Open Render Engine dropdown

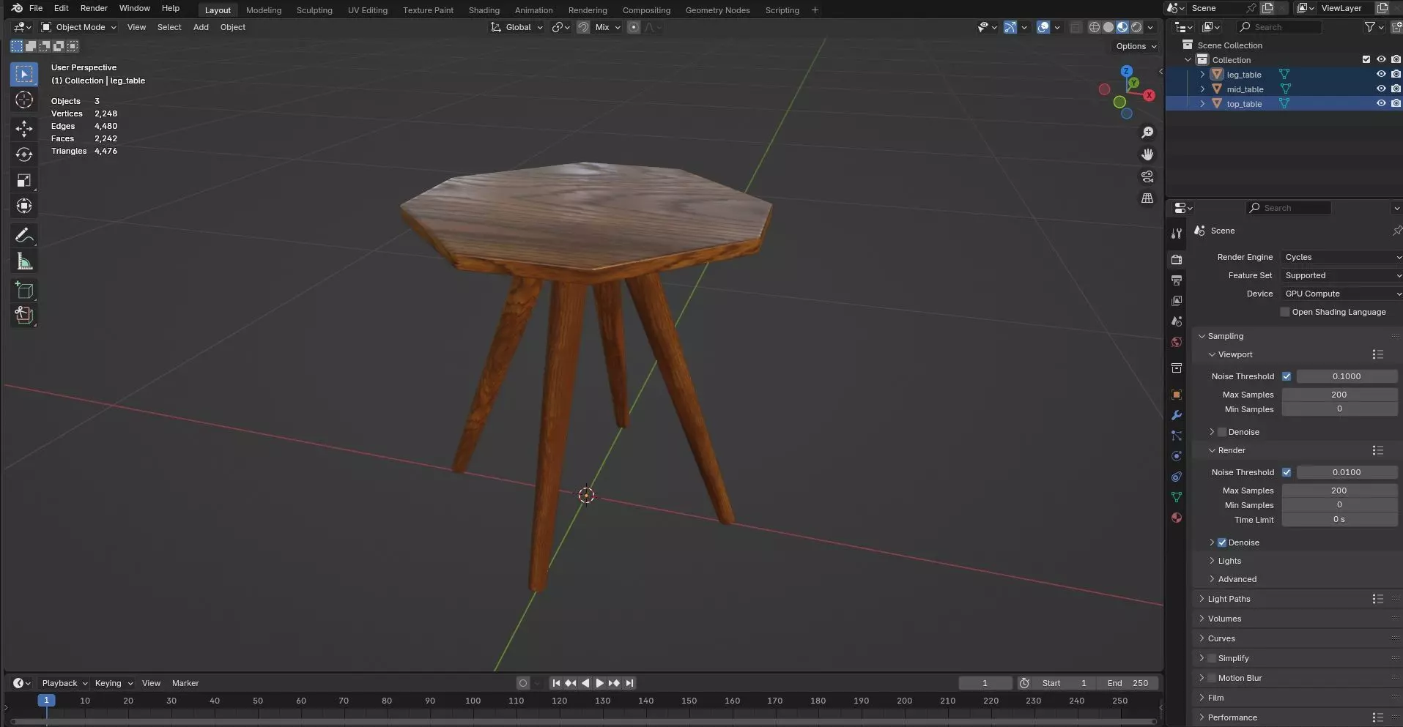pyautogui.click(x=1341, y=257)
